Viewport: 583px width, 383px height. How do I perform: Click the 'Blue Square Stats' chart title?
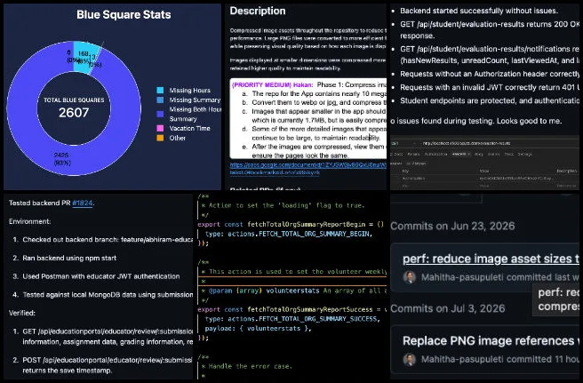point(124,14)
